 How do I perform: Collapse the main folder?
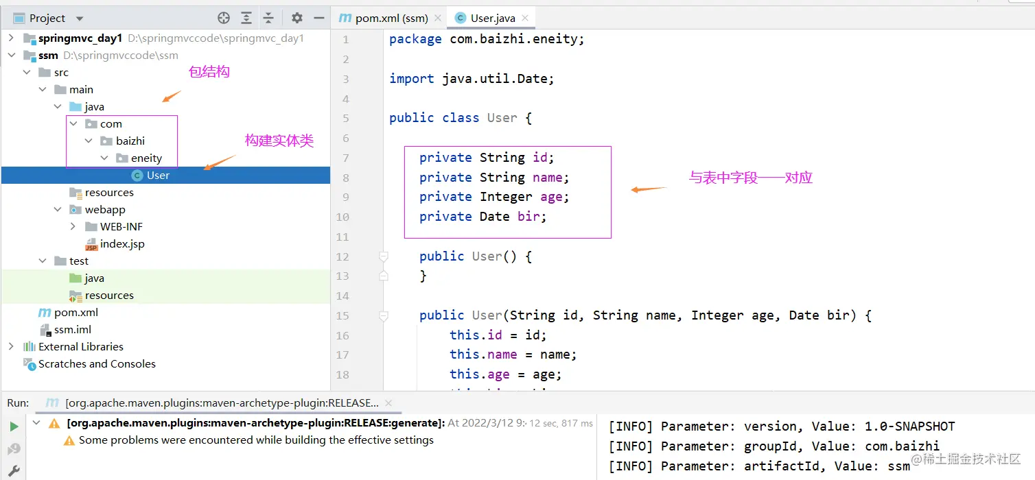click(x=42, y=90)
